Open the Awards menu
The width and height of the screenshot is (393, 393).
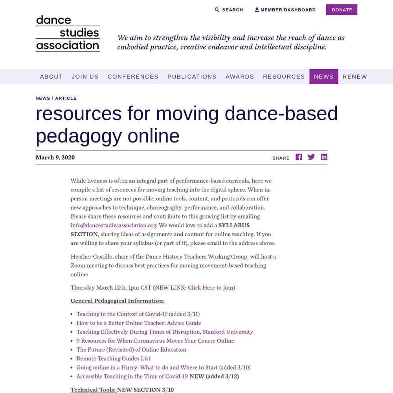pos(240,77)
